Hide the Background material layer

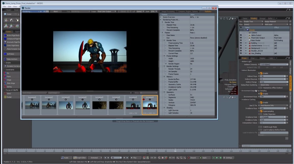tap(241, 48)
